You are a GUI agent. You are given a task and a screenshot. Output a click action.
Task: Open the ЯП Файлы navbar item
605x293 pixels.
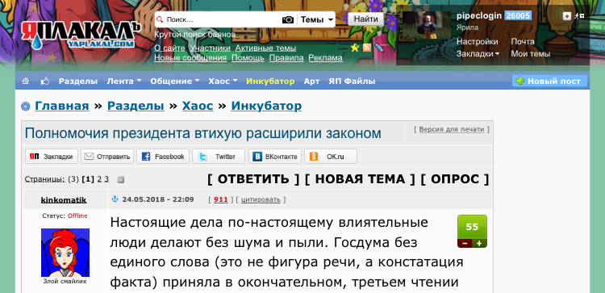352,81
